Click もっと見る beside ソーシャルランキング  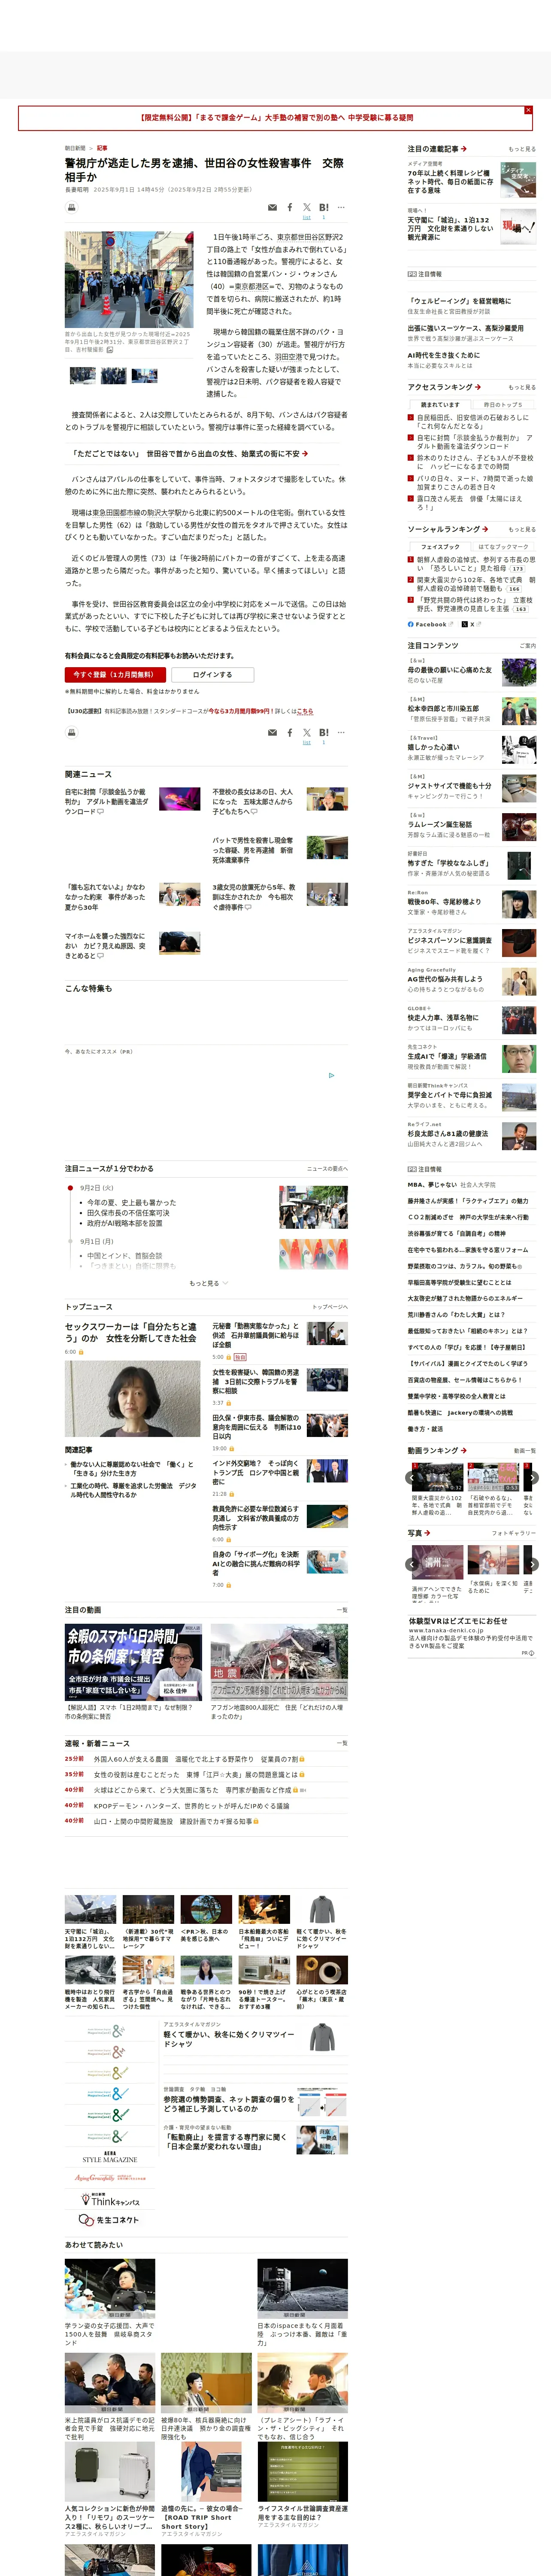coord(522,529)
